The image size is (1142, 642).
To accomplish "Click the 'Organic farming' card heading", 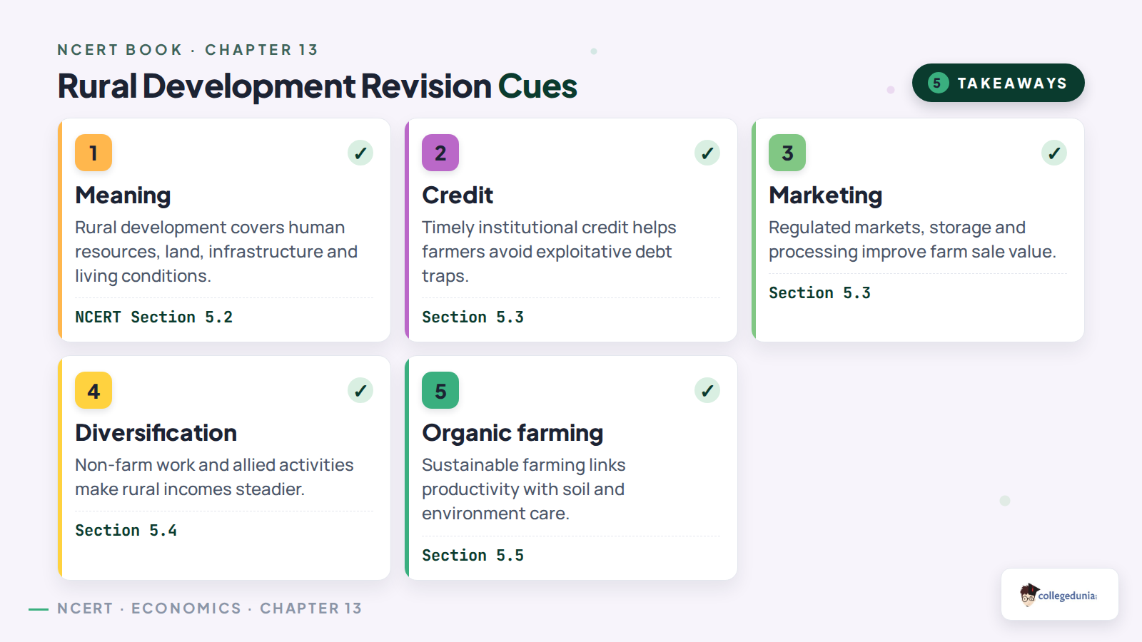I will point(512,433).
